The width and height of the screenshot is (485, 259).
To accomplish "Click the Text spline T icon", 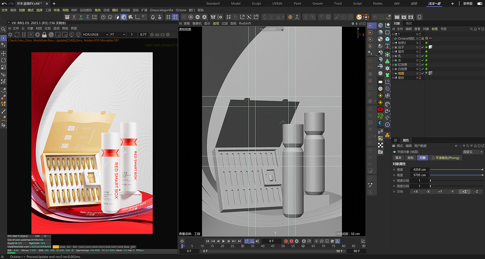I will click(388, 46).
